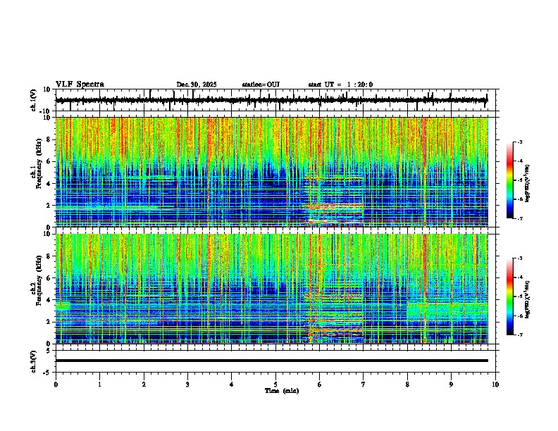558x431 pixels.
Task: Click the ch.3(V) axis label
Action: click(34, 361)
